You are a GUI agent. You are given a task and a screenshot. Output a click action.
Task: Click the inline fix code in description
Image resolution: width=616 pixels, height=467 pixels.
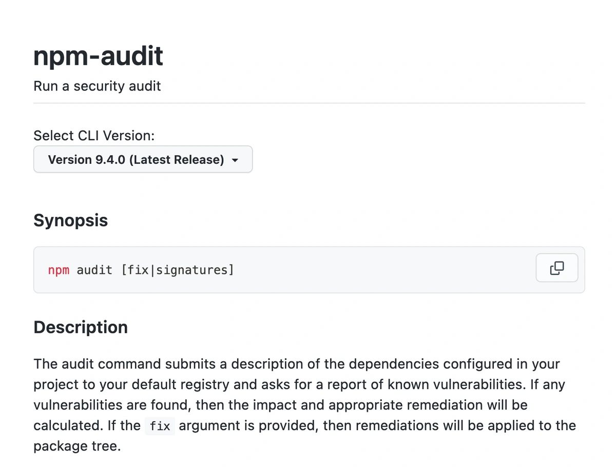click(160, 426)
